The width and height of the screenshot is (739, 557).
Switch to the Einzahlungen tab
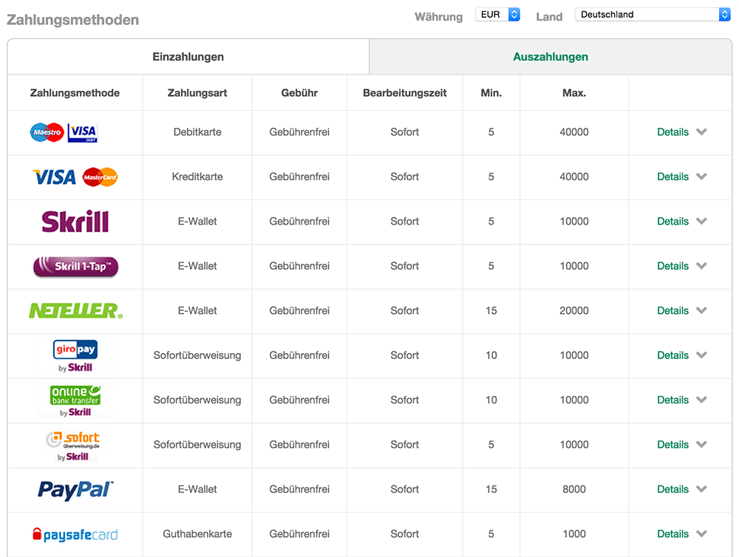[x=188, y=57]
